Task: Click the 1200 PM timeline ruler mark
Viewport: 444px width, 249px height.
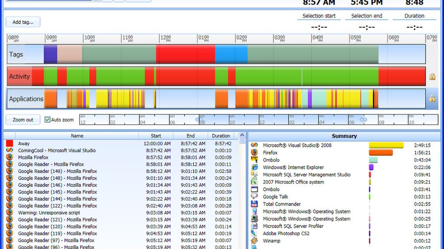Action: pyautogui.click(x=166, y=38)
